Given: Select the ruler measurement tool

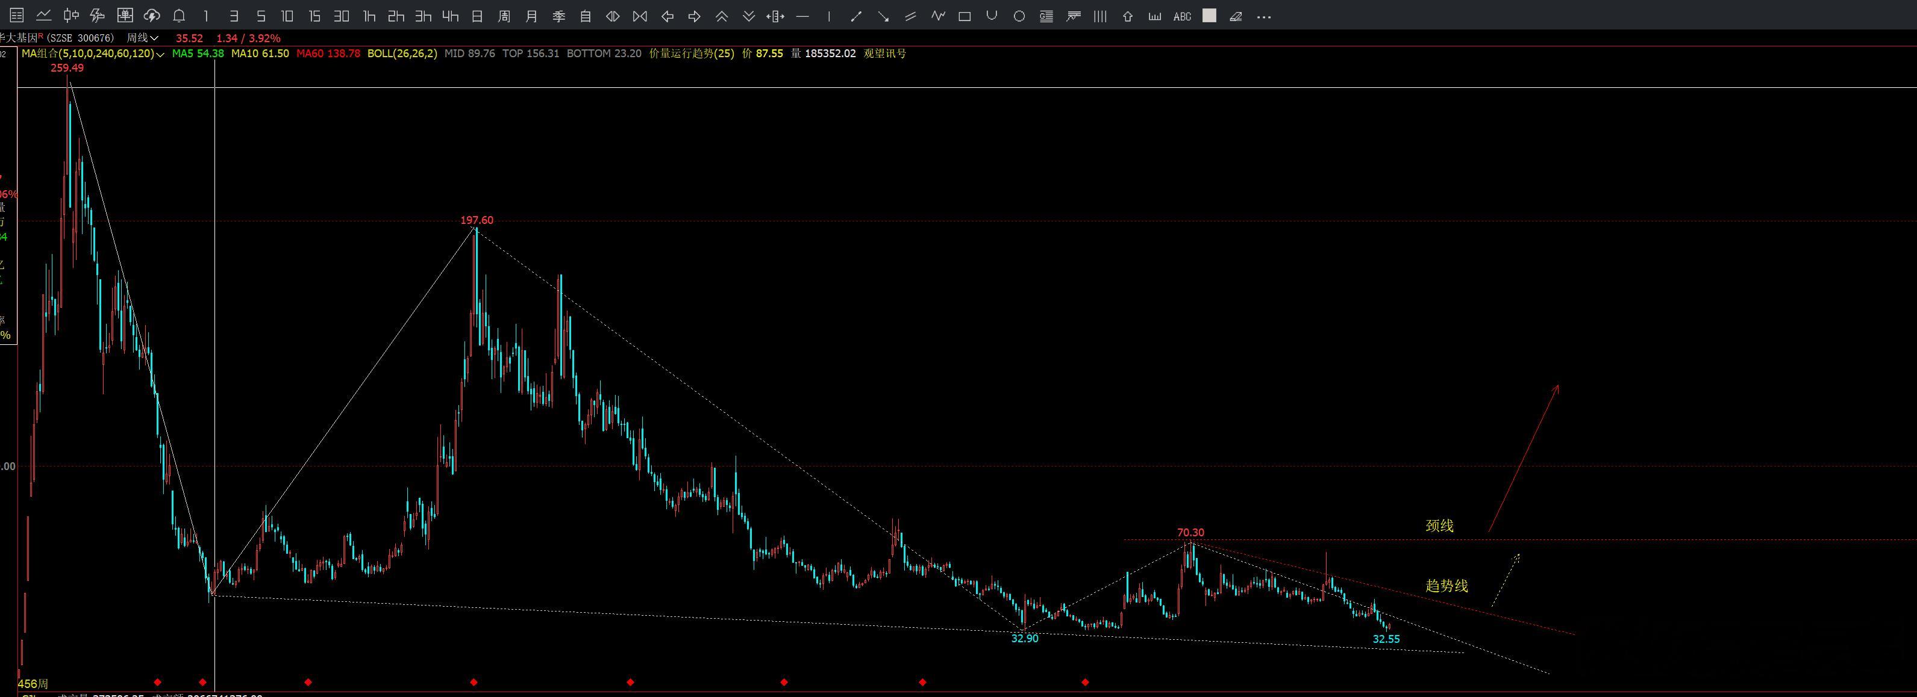Looking at the screenshot, I should coord(1155,16).
